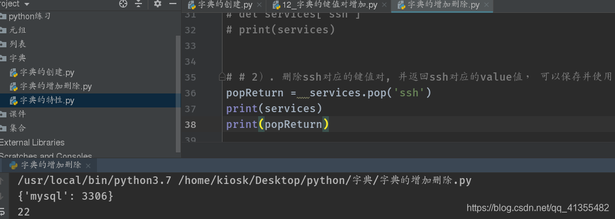The height and width of the screenshot is (219, 615).
Task: Select the 字典的增加删除 run tab
Action: (51, 165)
